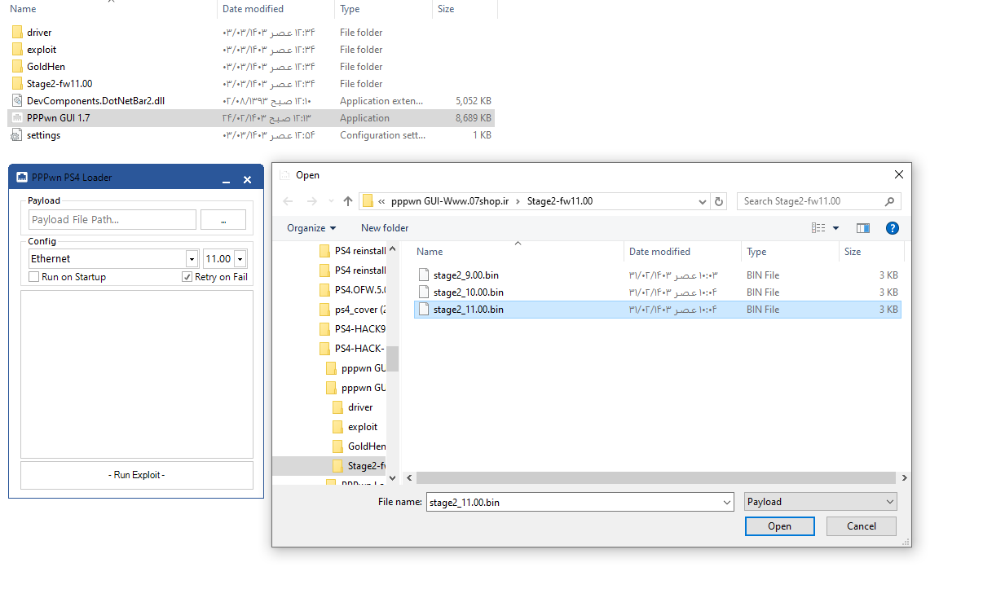Click the Refresh icon beside address bar

coord(719,201)
